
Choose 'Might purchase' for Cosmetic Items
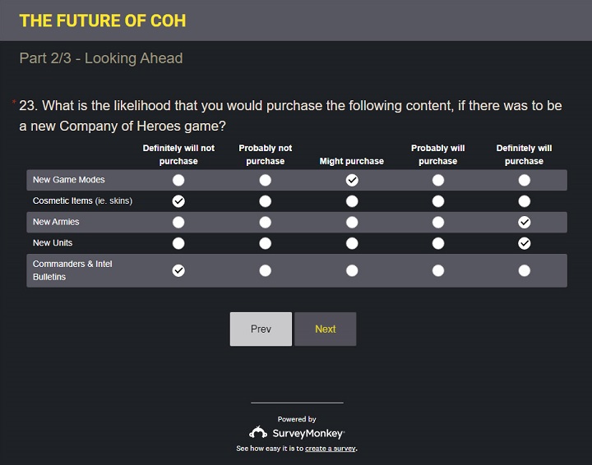[x=352, y=201]
